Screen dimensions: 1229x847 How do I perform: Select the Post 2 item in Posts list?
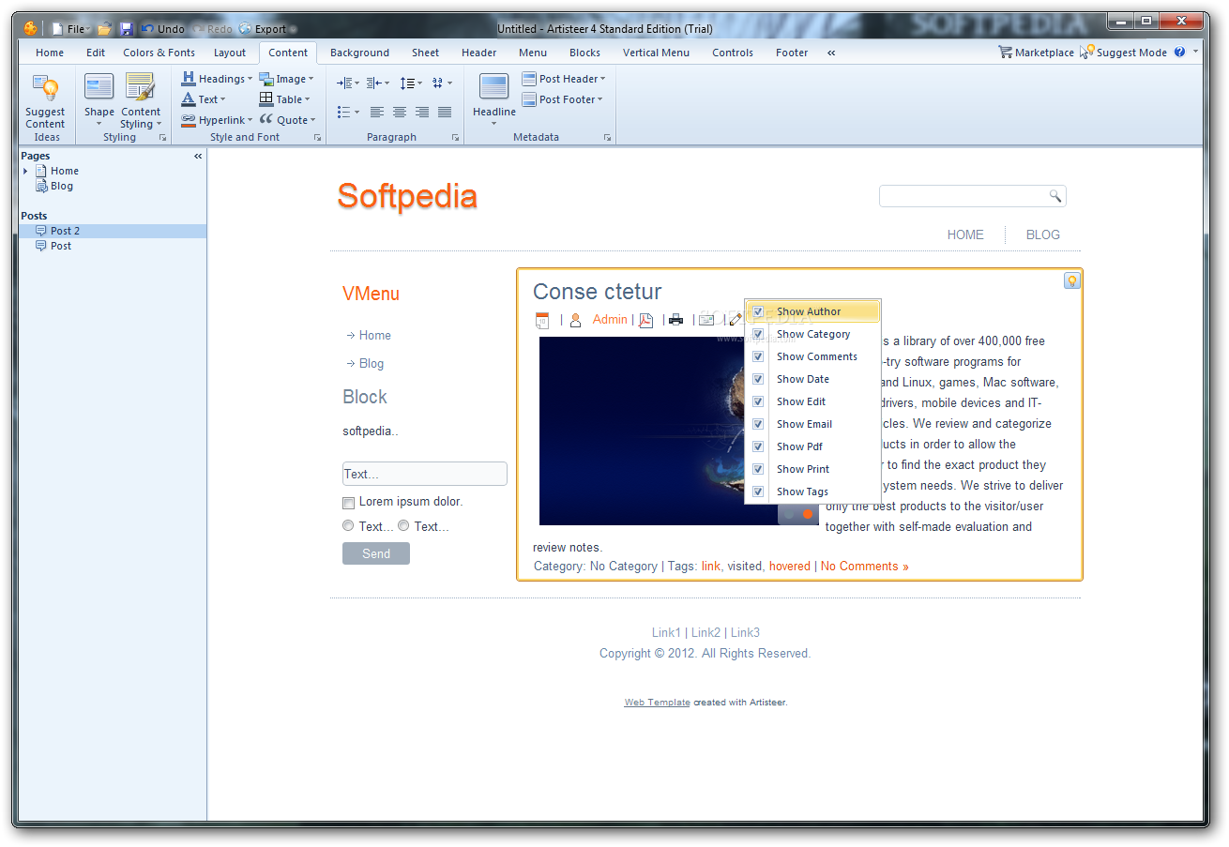point(113,231)
